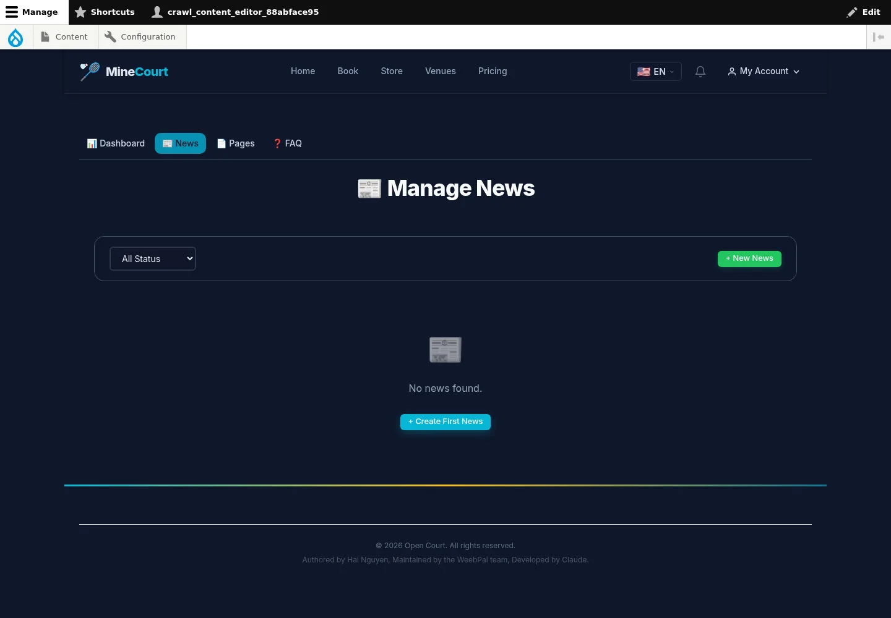Open the Drupal home logo icon
891x618 pixels.
(15, 37)
